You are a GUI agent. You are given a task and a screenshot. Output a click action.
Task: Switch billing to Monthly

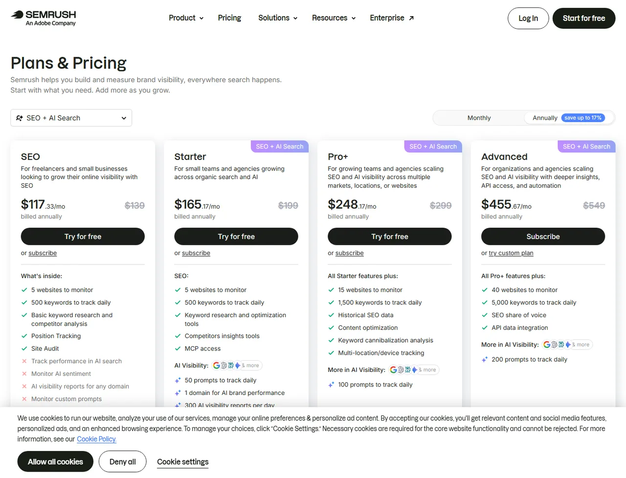(479, 118)
